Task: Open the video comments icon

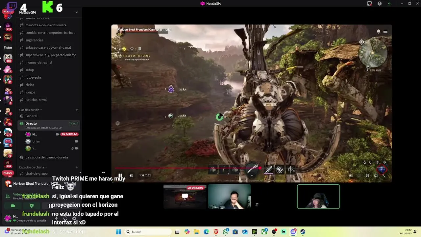Action: tap(377, 162)
